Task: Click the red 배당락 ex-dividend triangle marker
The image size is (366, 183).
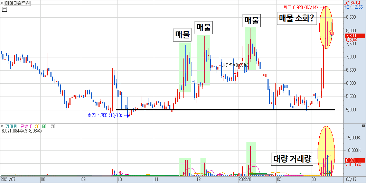Action: (235, 74)
